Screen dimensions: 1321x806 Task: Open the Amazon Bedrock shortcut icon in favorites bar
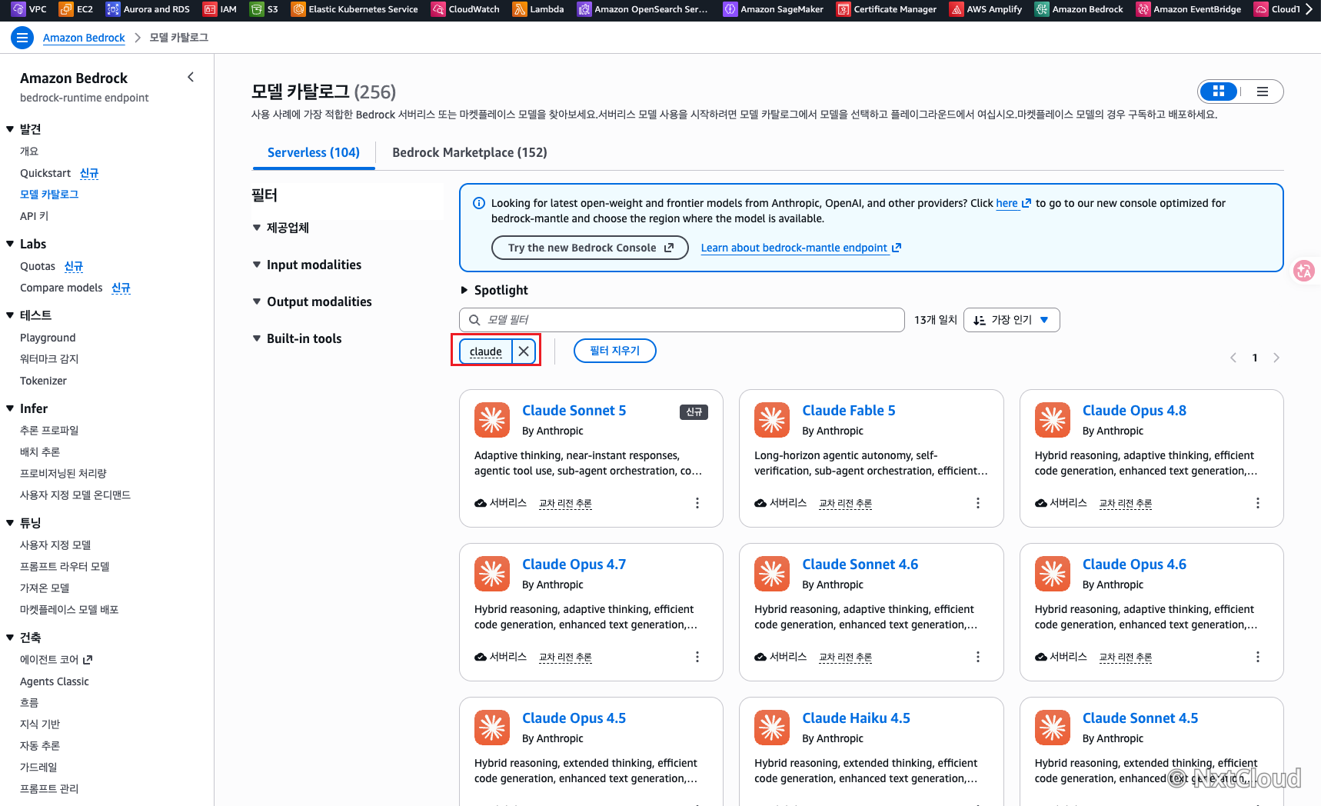click(1042, 9)
